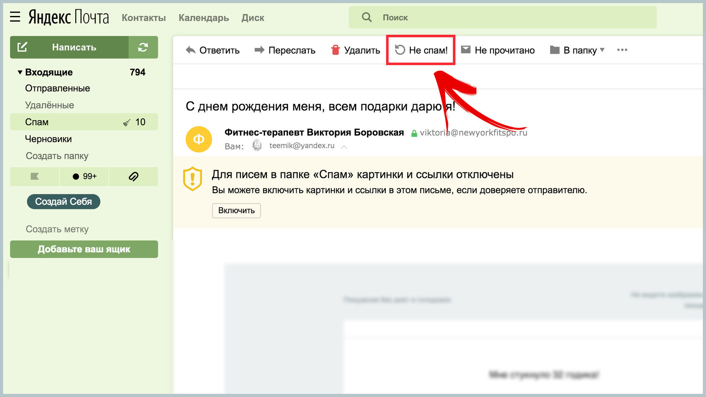The width and height of the screenshot is (706, 397).
Task: Open the Черновики folder
Action: click(x=48, y=139)
